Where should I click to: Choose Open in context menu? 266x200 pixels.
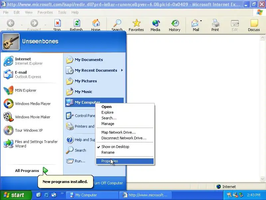click(x=125, y=107)
